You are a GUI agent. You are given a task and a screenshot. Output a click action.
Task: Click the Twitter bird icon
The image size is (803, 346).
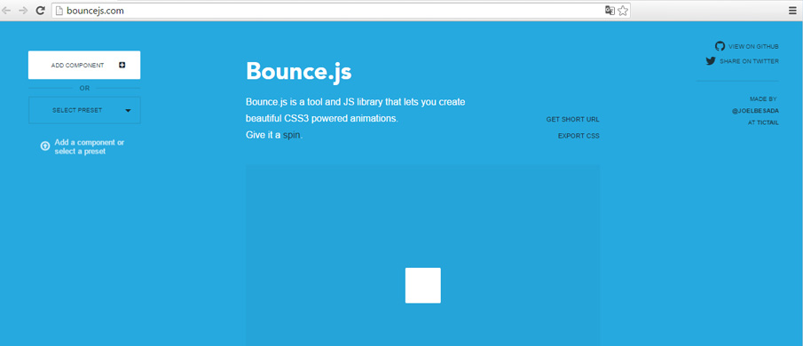click(x=711, y=61)
